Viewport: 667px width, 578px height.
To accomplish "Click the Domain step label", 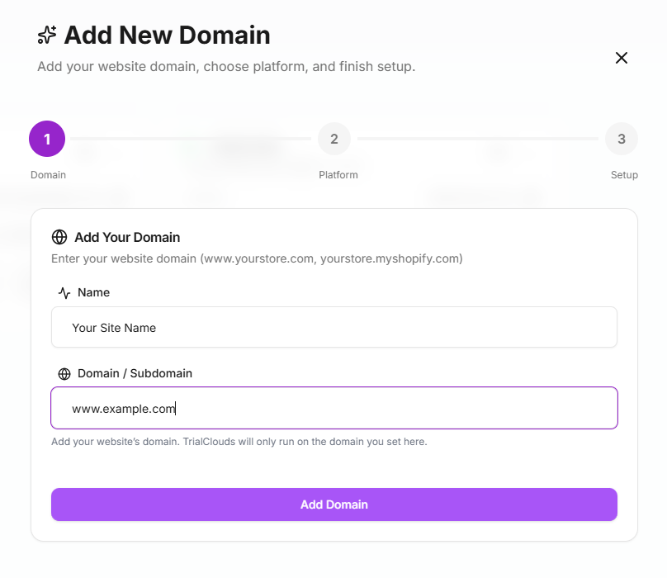I will 48,175.
